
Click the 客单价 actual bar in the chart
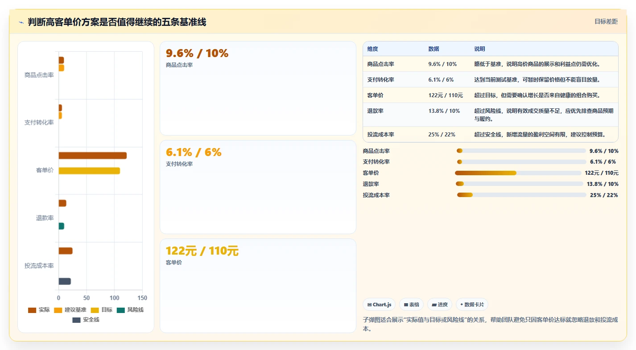tap(93, 156)
